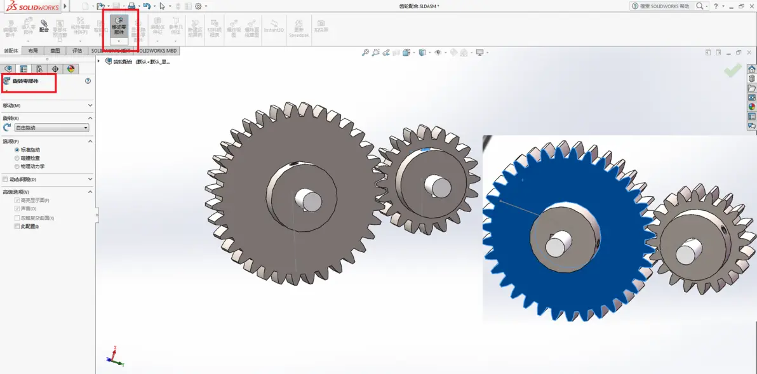Open the 装配体 ribbon tab

tap(11, 51)
